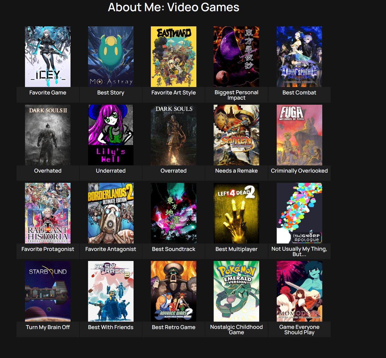Select the Game Everyone Should Play caption
386x358 pixels.
(299, 329)
